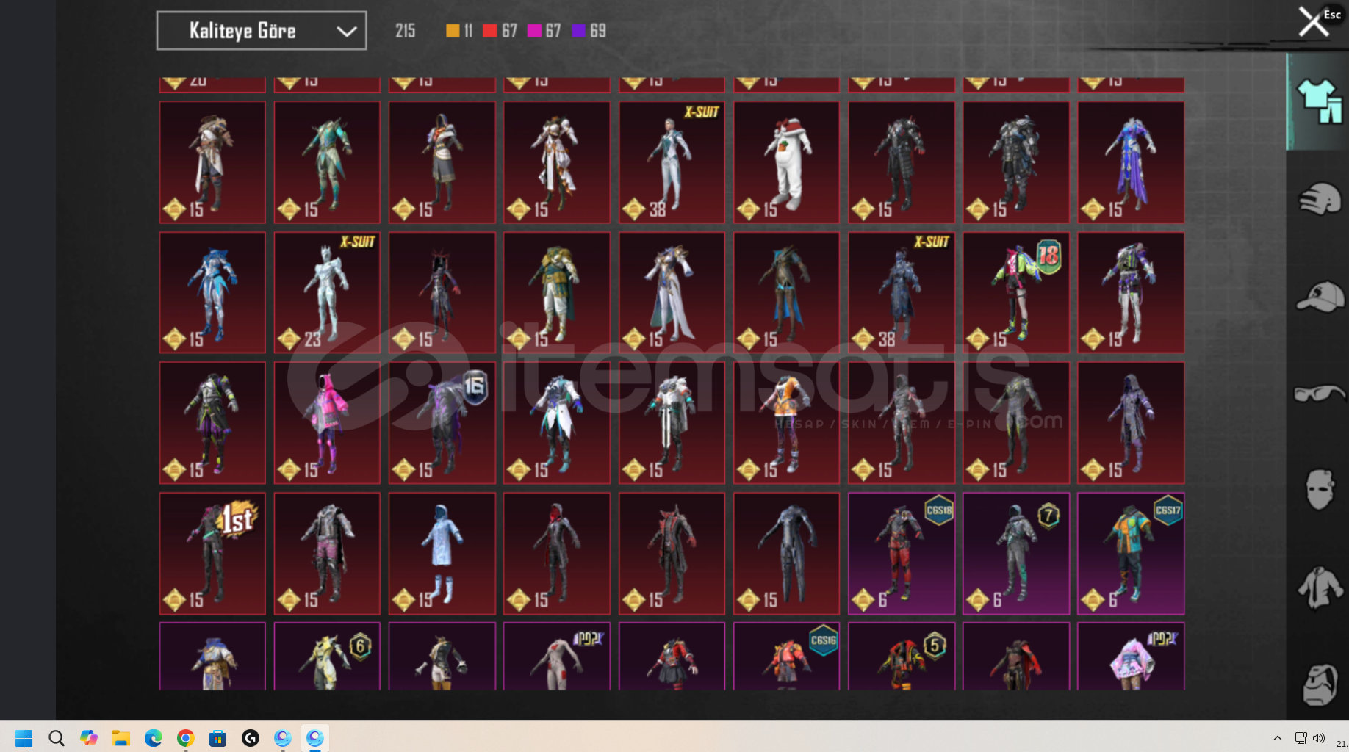Switch to the backpack category
Screen dimensions: 1349x752
click(x=1319, y=684)
